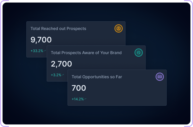Click the 9,700 prospects value
Viewport: 193px width, 127px height.
41,40
